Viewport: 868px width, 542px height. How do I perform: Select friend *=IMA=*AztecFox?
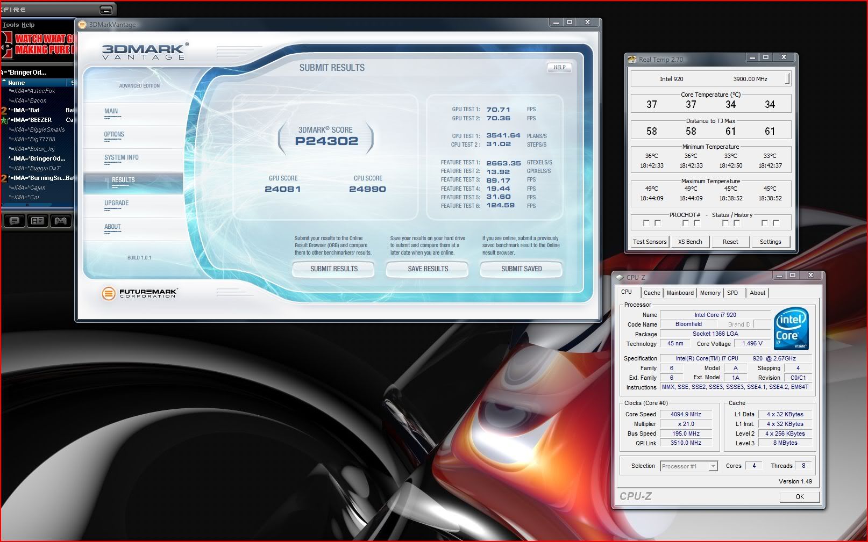pos(32,91)
